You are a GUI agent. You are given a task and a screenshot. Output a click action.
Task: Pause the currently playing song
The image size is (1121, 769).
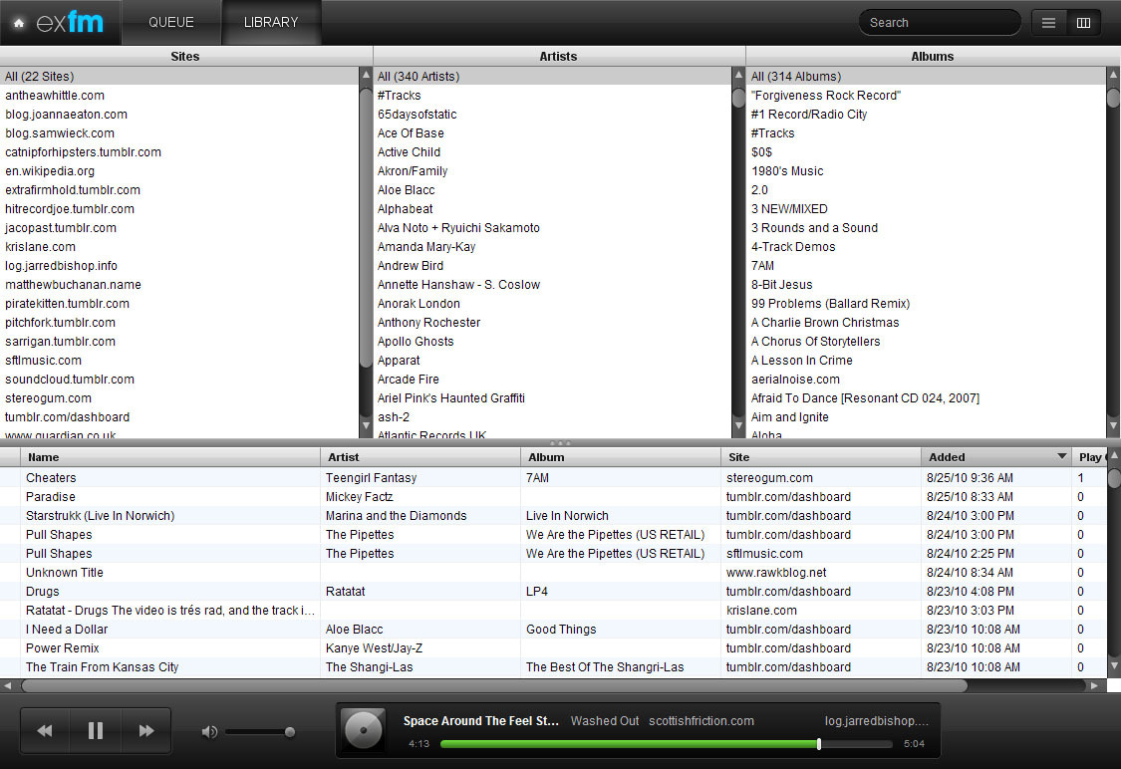96,731
